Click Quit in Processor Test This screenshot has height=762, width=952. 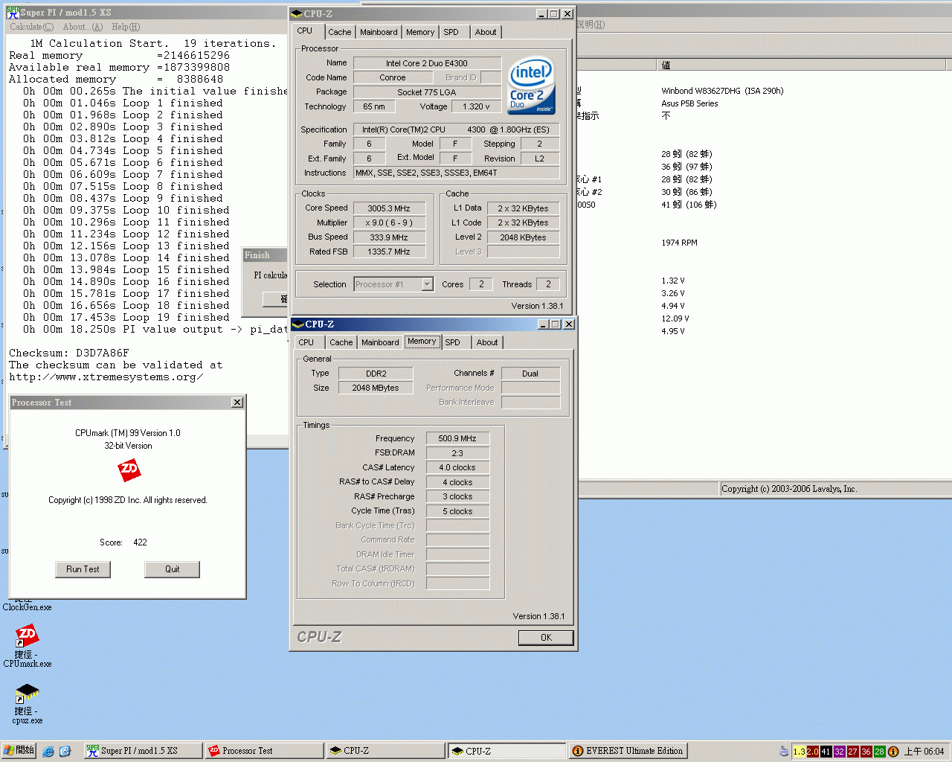(x=172, y=569)
